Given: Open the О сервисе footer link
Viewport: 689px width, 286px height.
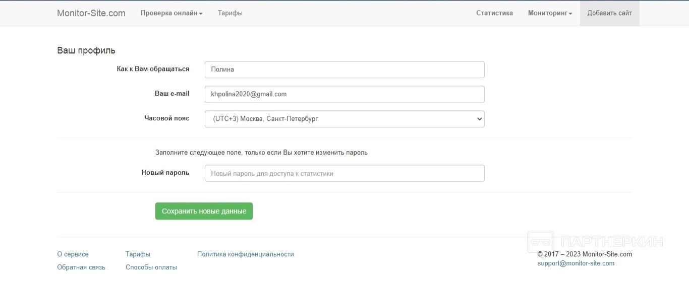Looking at the screenshot, I should point(73,254).
